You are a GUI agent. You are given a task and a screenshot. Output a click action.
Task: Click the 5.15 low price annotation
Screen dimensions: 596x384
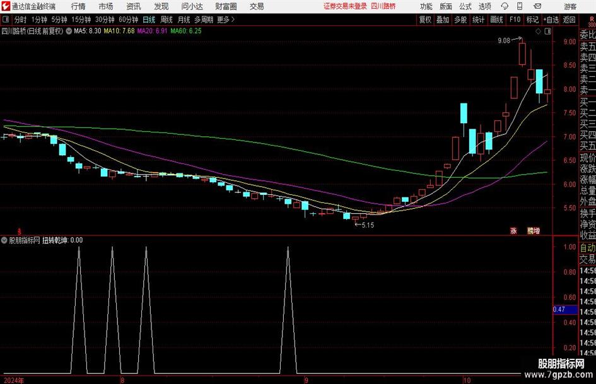pyautogui.click(x=368, y=225)
